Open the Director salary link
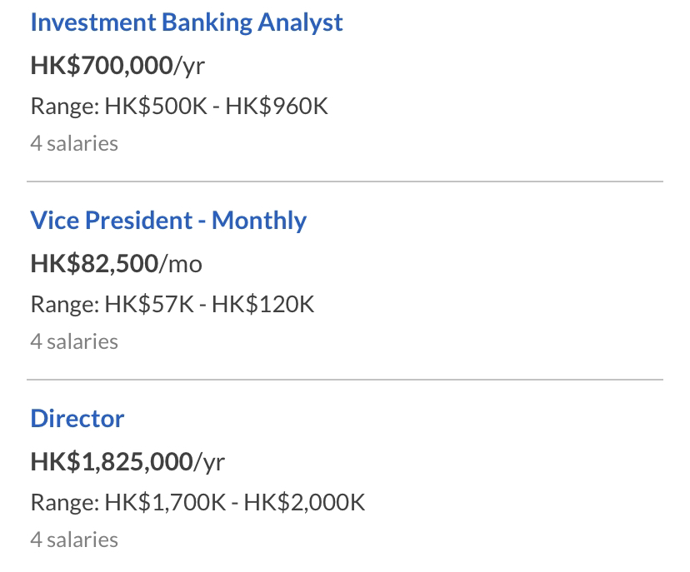 77,418
